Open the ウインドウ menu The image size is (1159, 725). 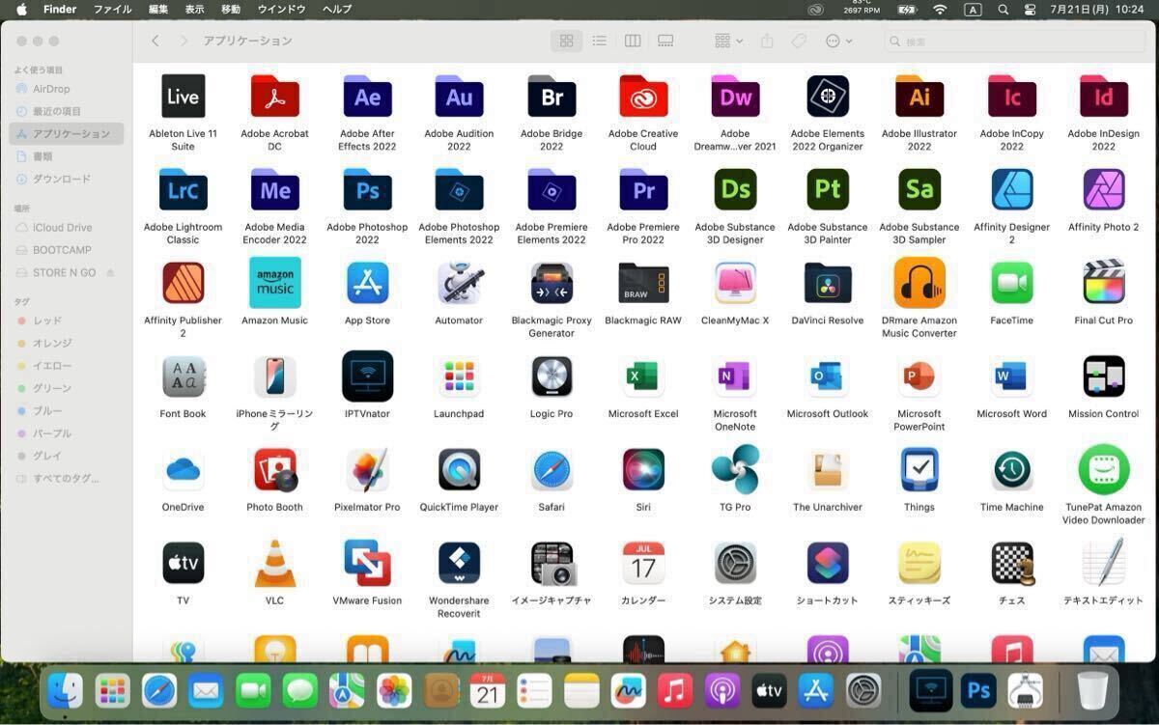point(282,9)
